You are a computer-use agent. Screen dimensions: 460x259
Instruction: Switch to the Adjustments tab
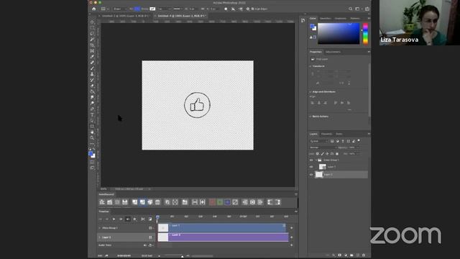point(333,52)
